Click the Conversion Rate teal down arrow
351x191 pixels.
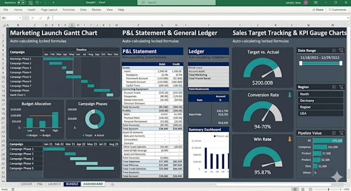[290, 95]
